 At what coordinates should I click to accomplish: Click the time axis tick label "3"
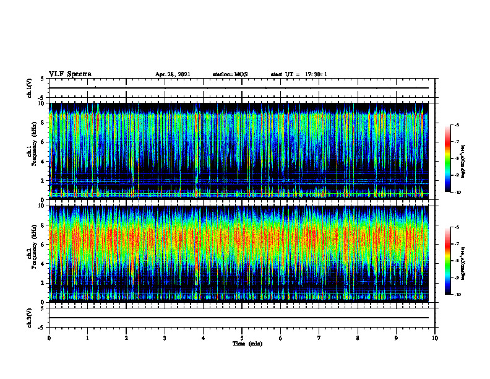coord(165,338)
